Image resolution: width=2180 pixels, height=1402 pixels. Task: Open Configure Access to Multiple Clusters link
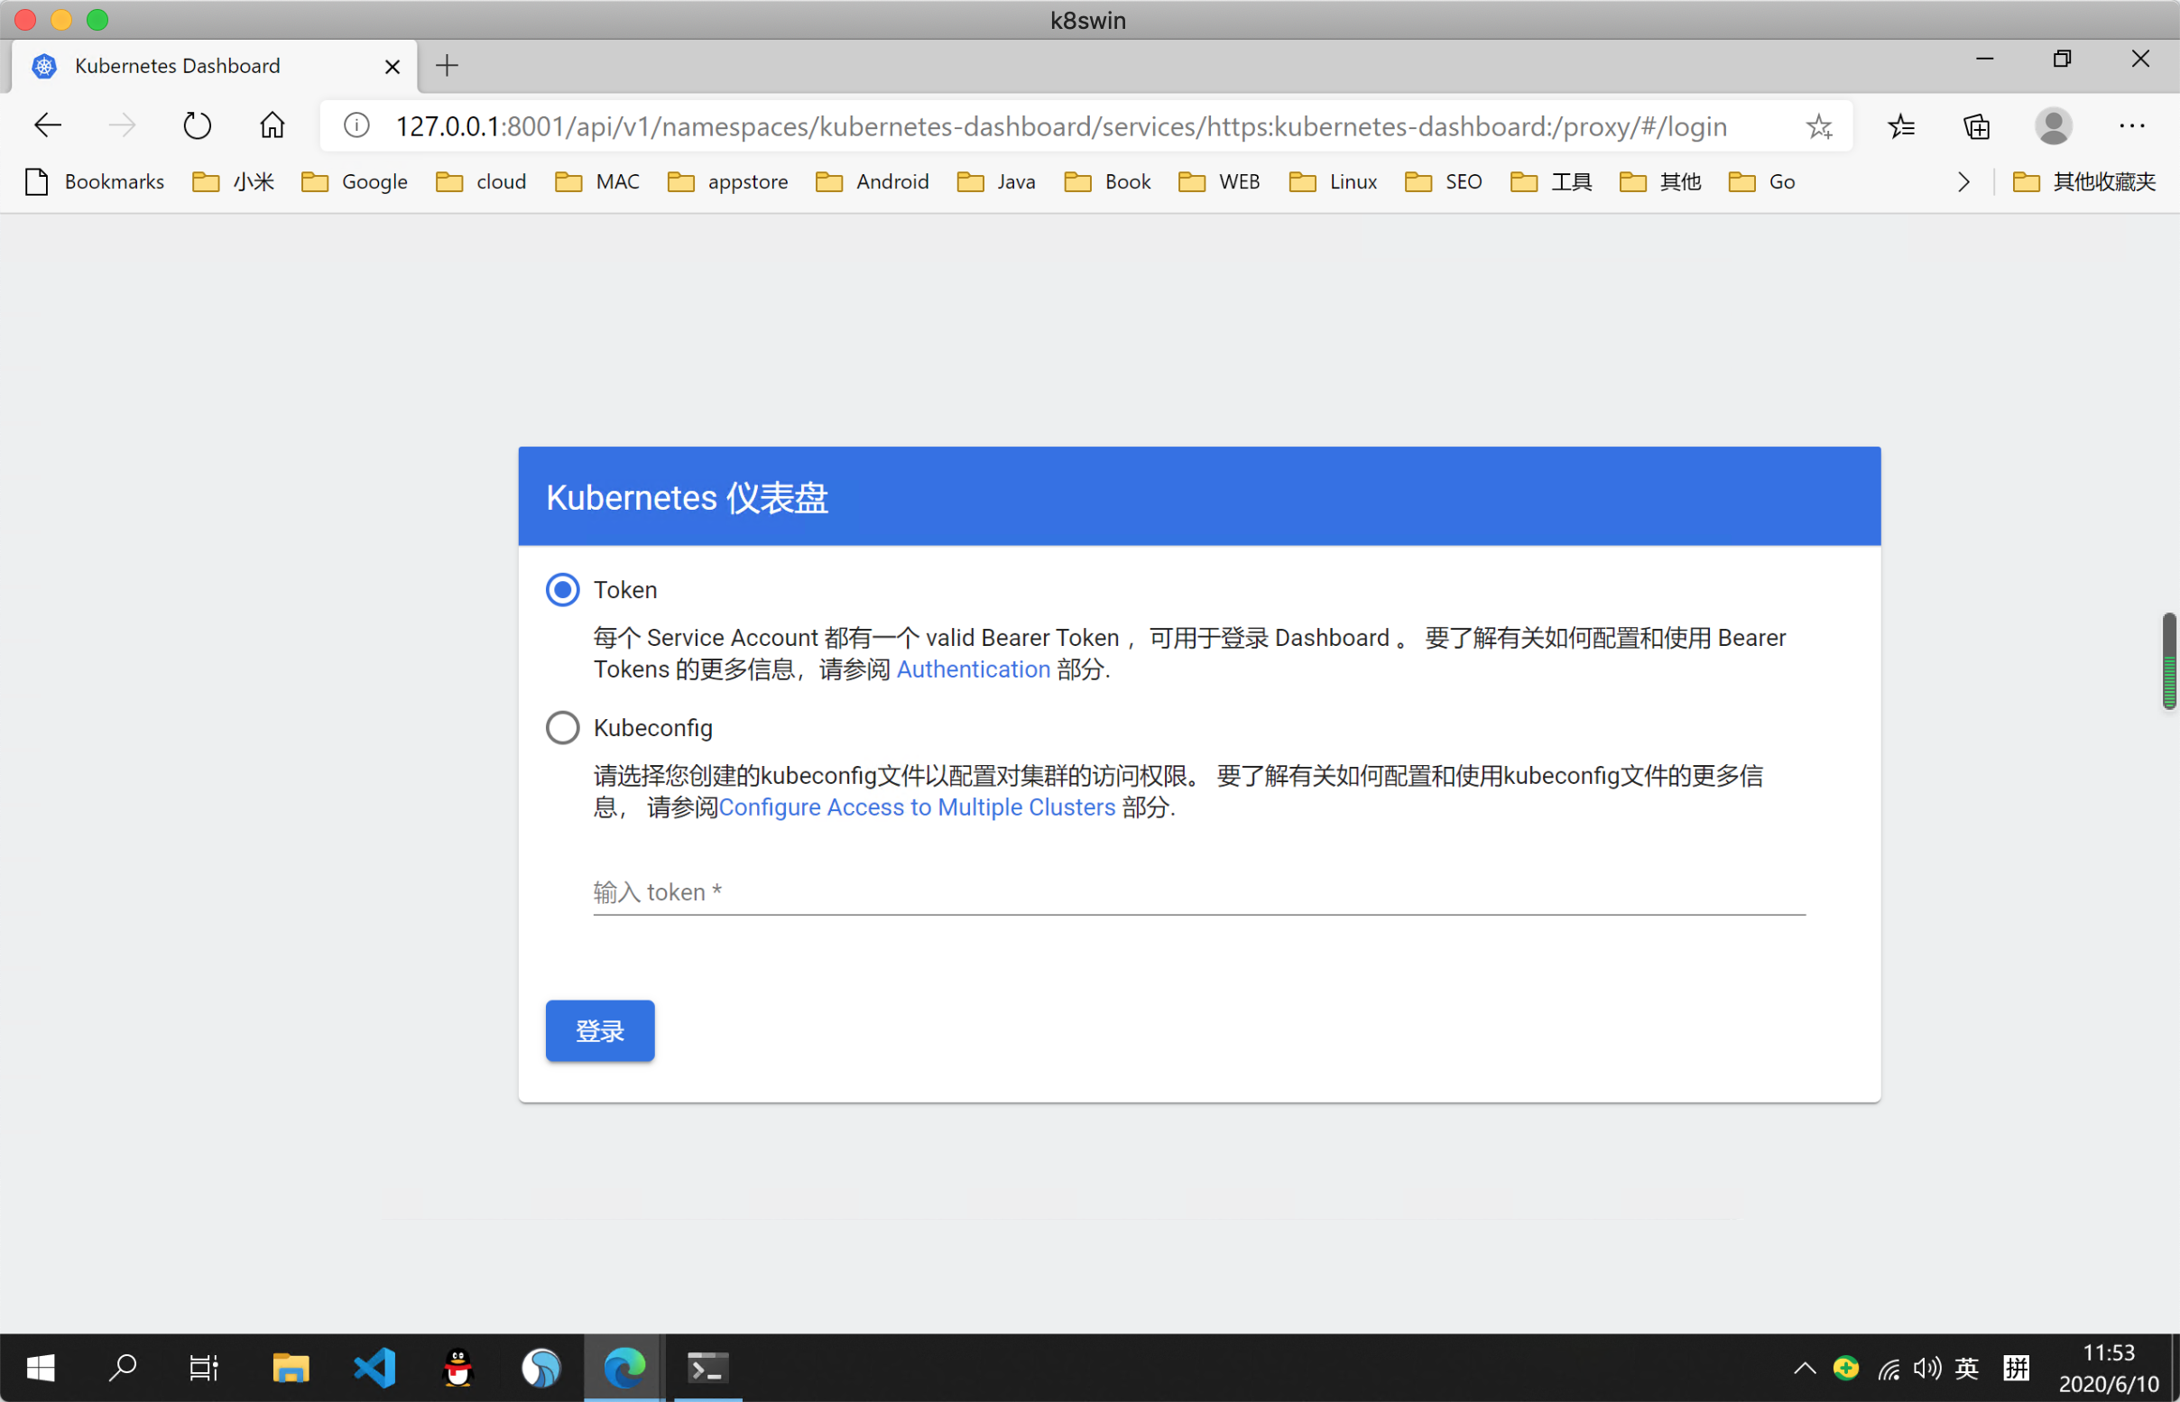pos(917,807)
